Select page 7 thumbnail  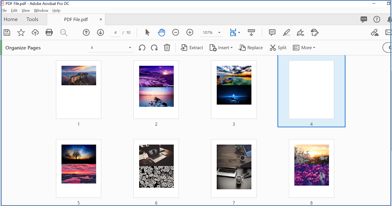coord(234,168)
